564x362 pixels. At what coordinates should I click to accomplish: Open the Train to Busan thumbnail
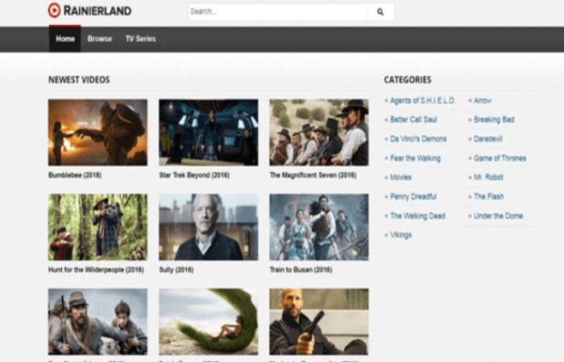pos(319,227)
